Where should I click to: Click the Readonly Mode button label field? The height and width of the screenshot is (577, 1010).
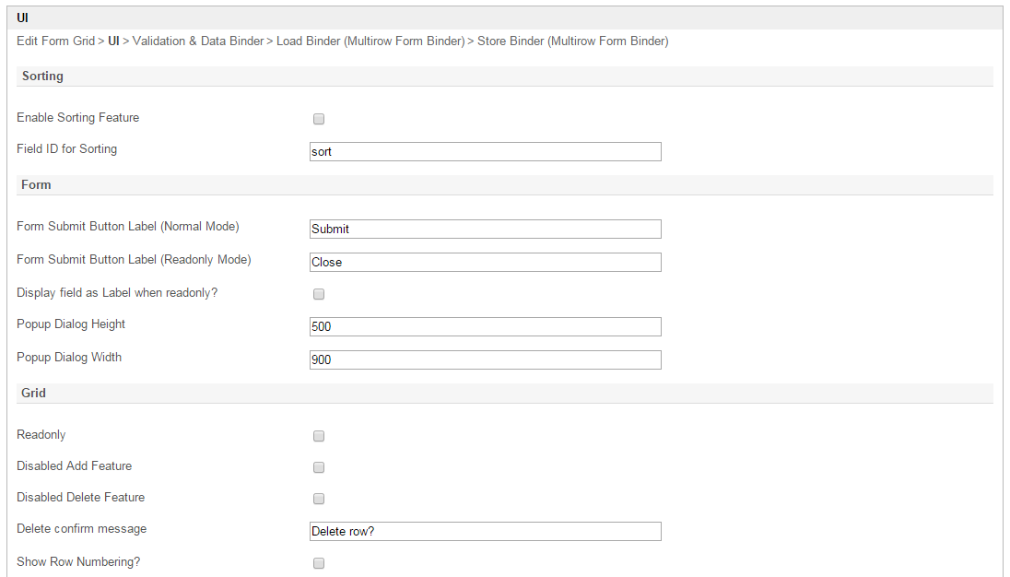tap(485, 263)
